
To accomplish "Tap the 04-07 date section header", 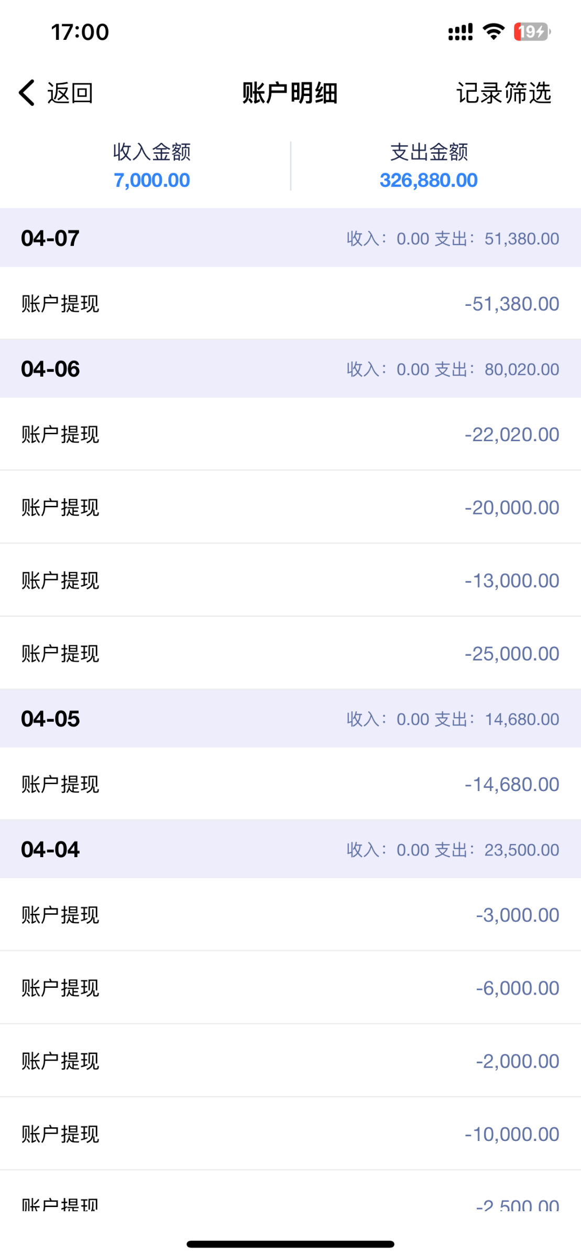I will [x=290, y=238].
